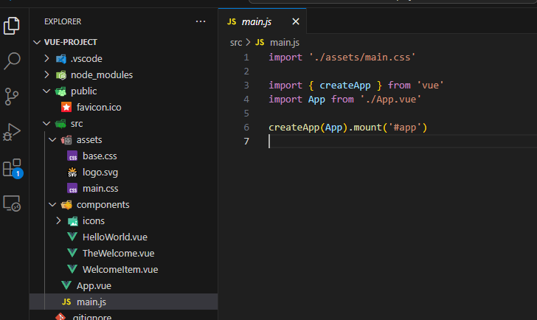Click the components folder icon

click(x=66, y=205)
